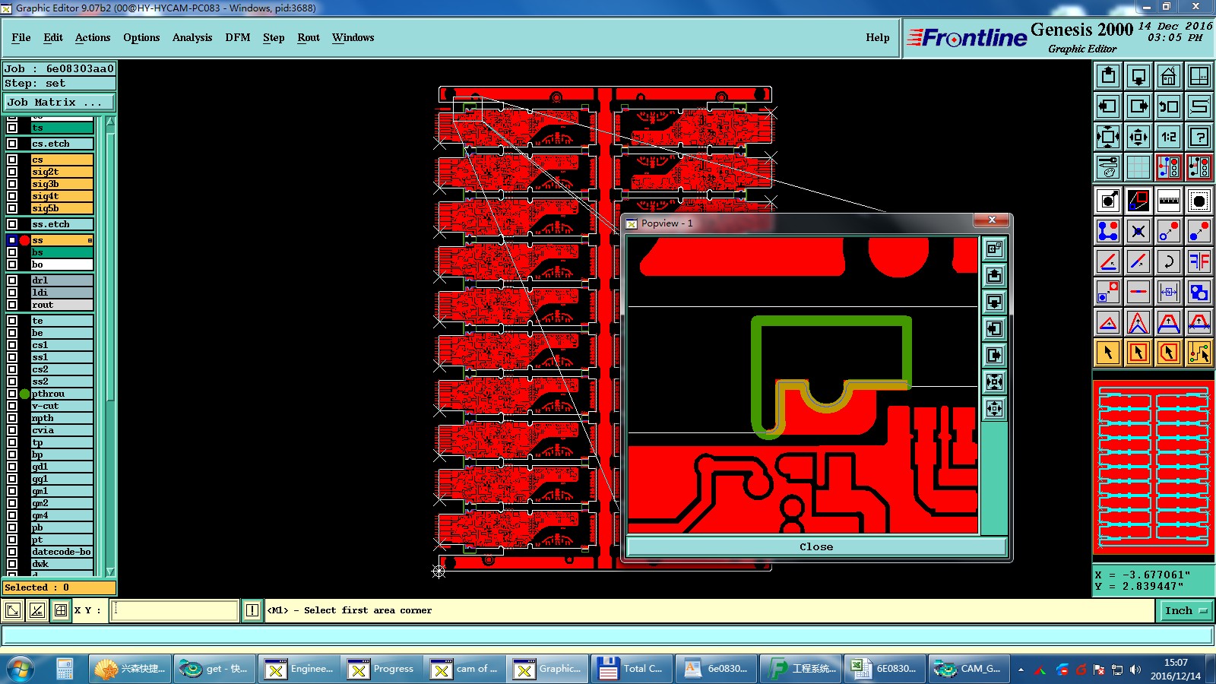Select the mirror FF tool icon
Image resolution: width=1216 pixels, height=684 pixels.
tap(1199, 261)
